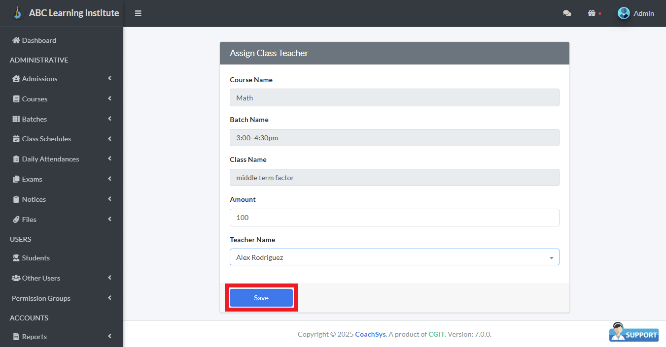The height and width of the screenshot is (347, 666).
Task: Click the Other Users group icon
Action: point(16,278)
